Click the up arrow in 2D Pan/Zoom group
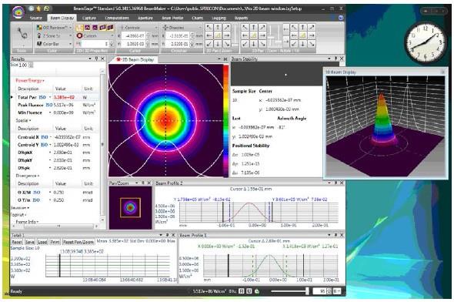 tap(218, 28)
